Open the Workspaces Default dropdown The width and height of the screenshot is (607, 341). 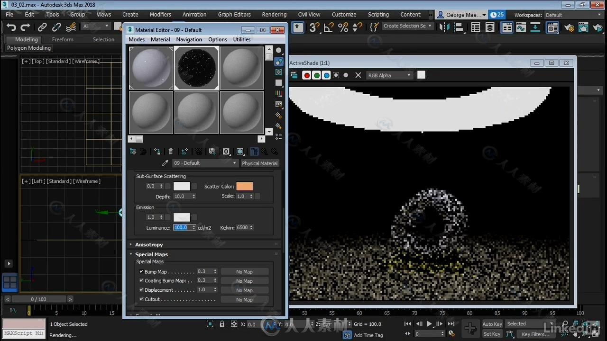(573, 15)
